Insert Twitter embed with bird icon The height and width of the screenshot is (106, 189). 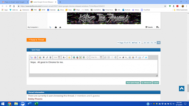(x=146, y=58)
